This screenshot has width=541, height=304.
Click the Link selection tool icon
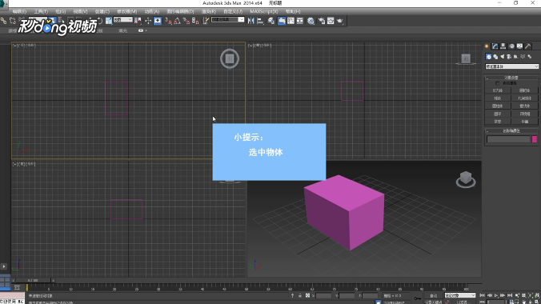(x=3, y=21)
